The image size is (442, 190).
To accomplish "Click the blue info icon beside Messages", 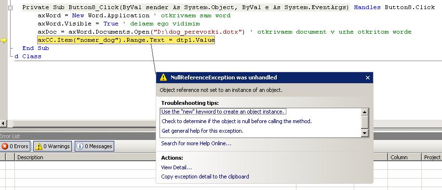I will [x=80, y=146].
